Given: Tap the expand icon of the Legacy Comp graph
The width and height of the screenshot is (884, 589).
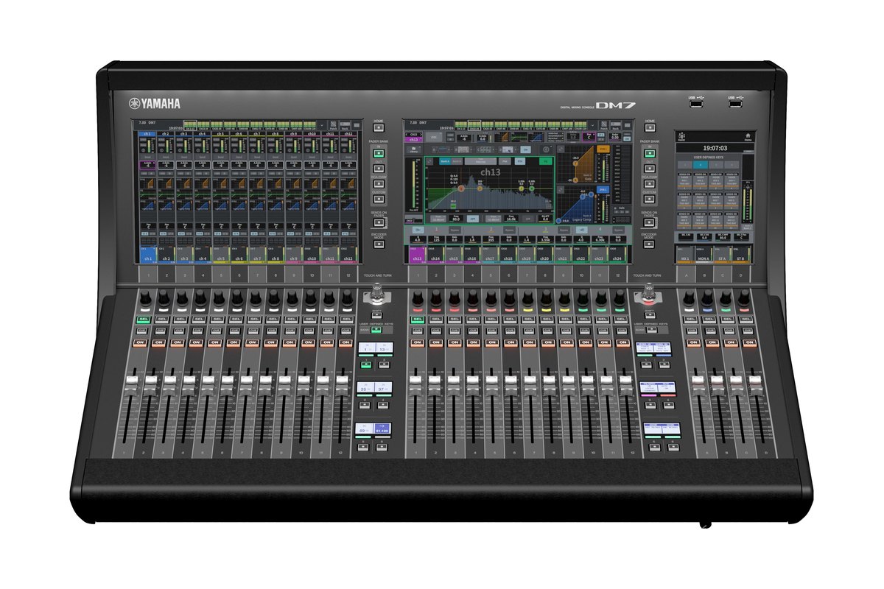Looking at the screenshot, I should [561, 190].
